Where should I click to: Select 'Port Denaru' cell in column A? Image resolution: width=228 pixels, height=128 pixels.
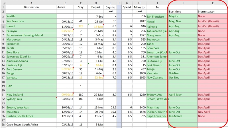(x=31, y=69)
